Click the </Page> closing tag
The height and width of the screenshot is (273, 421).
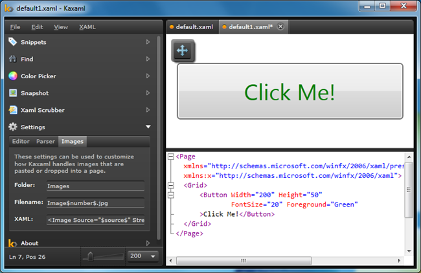189,234
